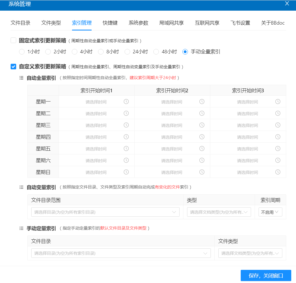Click clock icon for 星期六 索引开始时间3
This screenshot has width=296, height=283.
pyautogui.click(x=278, y=160)
